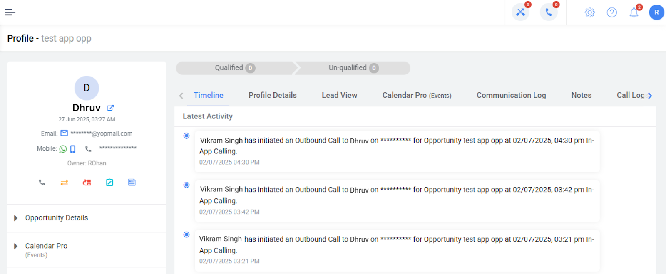
Task: Open the settings gear icon
Action: click(589, 12)
